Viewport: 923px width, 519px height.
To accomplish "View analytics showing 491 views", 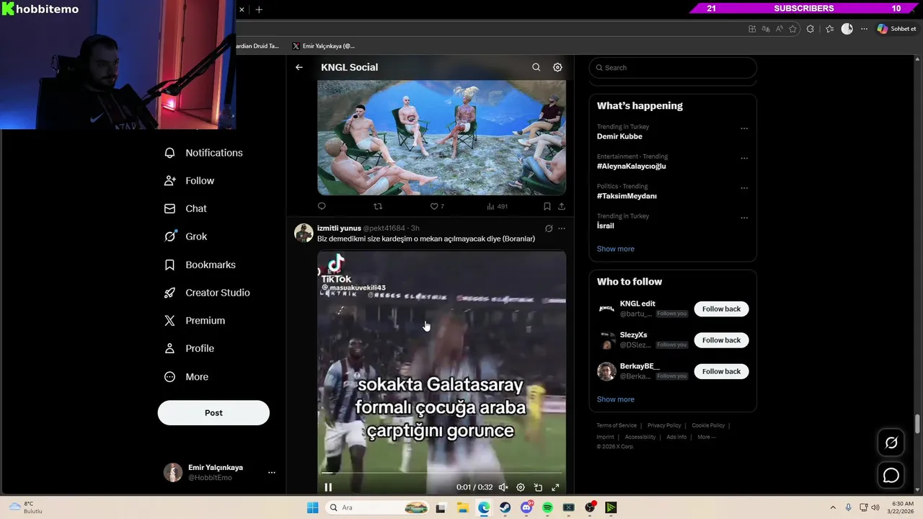I will coord(497,206).
